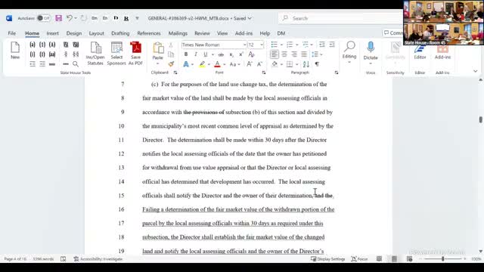This screenshot has height=272, width=484.
Task: Click the Save icon in title bar
Action: 59,18
